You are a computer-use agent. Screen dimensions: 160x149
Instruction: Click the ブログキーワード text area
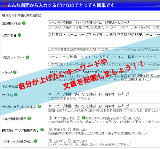pyautogui.click(x=104, y=58)
